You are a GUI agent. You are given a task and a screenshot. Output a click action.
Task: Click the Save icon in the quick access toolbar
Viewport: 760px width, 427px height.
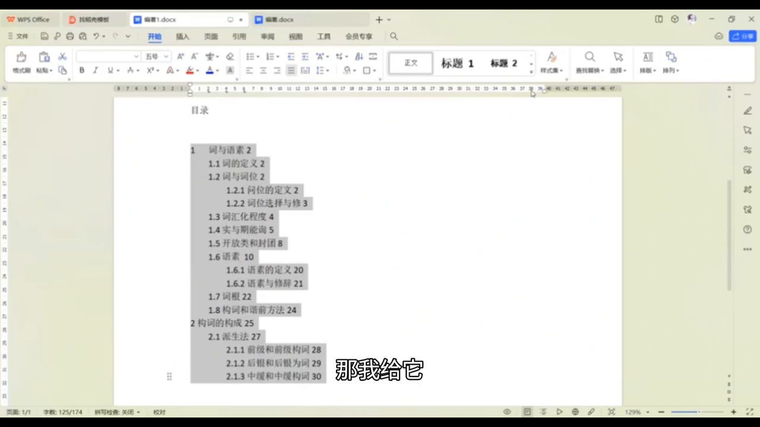coord(45,36)
